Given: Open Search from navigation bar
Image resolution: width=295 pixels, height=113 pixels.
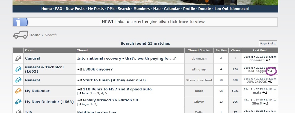Looking at the screenshot, I should [124, 9].
